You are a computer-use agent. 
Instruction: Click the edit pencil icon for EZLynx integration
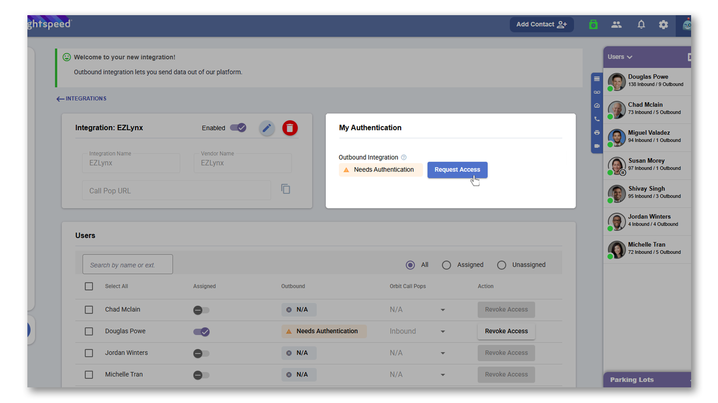[267, 128]
